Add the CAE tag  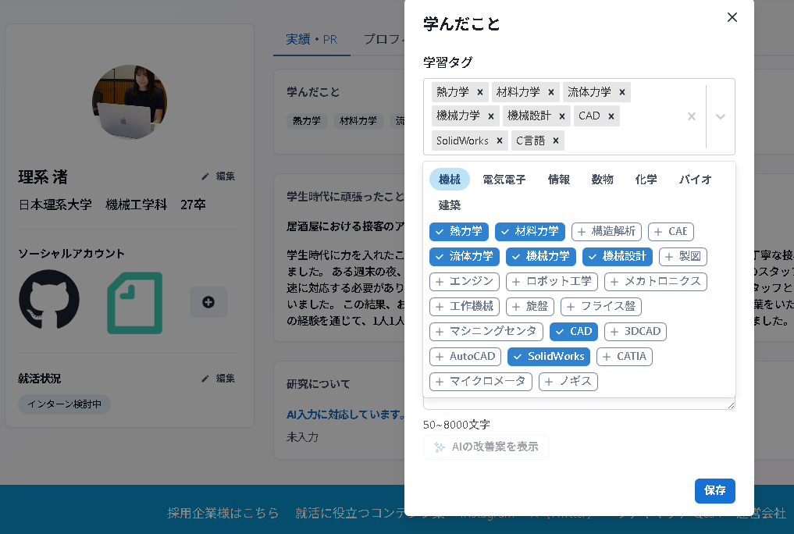pyautogui.click(x=671, y=231)
